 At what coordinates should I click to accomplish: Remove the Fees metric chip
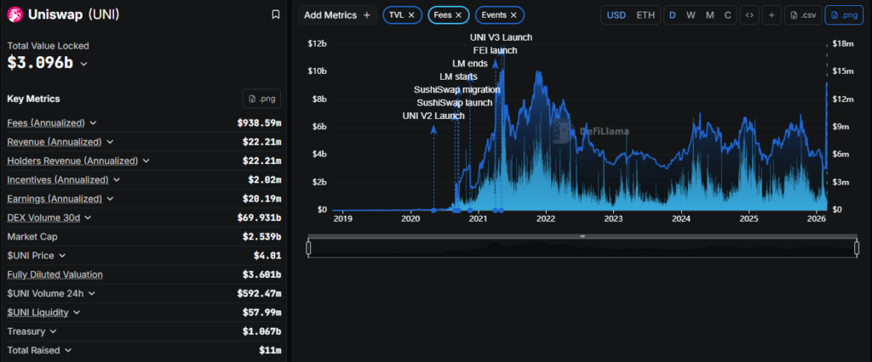point(459,15)
